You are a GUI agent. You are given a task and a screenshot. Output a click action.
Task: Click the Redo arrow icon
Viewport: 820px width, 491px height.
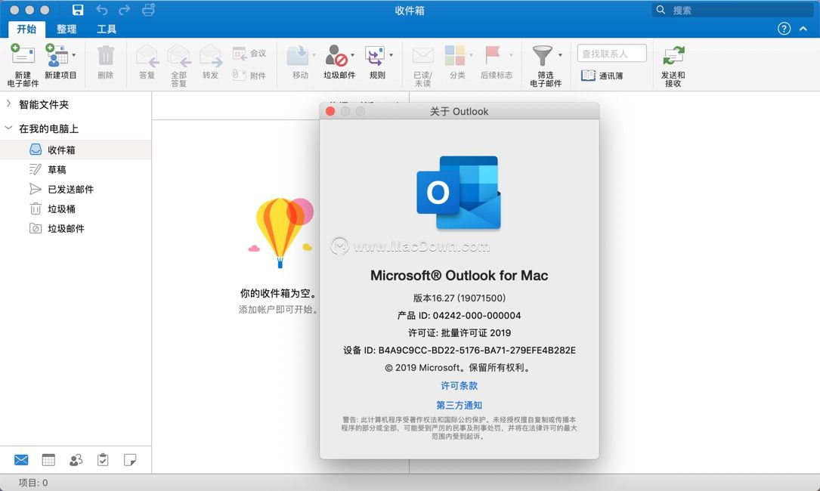click(125, 10)
